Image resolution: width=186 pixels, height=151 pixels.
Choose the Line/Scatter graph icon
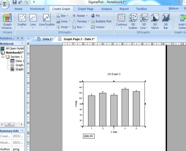point(47,21)
